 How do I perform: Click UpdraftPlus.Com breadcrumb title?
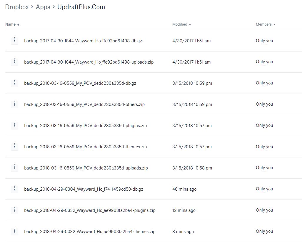[x=81, y=7]
